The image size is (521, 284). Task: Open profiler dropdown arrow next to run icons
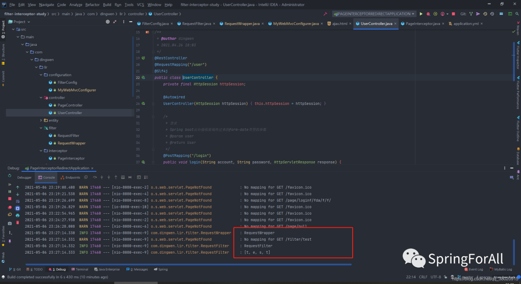[x=447, y=14]
